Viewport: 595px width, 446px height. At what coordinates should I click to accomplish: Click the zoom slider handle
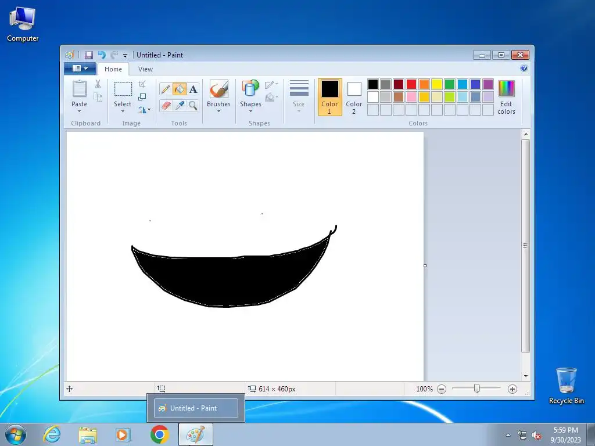tap(477, 389)
